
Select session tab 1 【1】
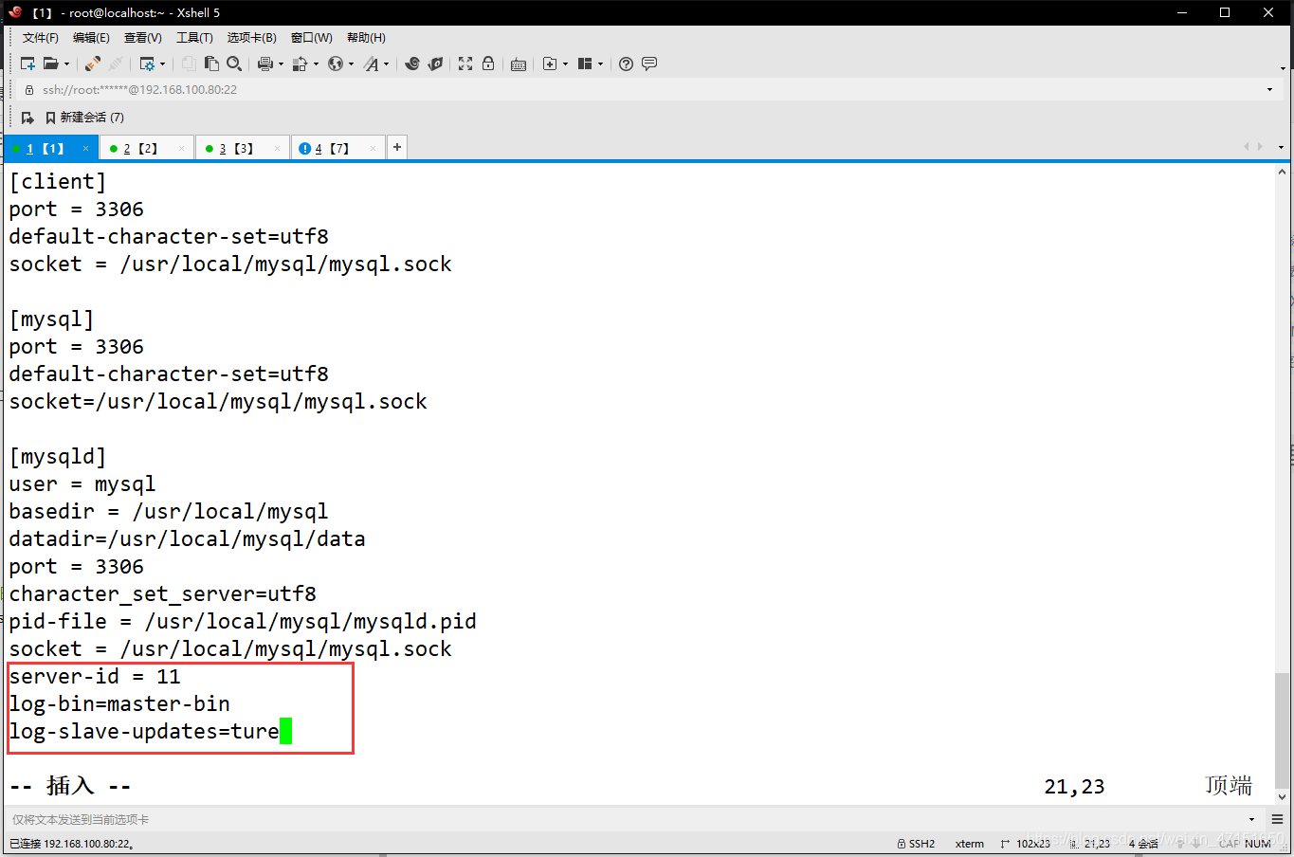(x=51, y=149)
